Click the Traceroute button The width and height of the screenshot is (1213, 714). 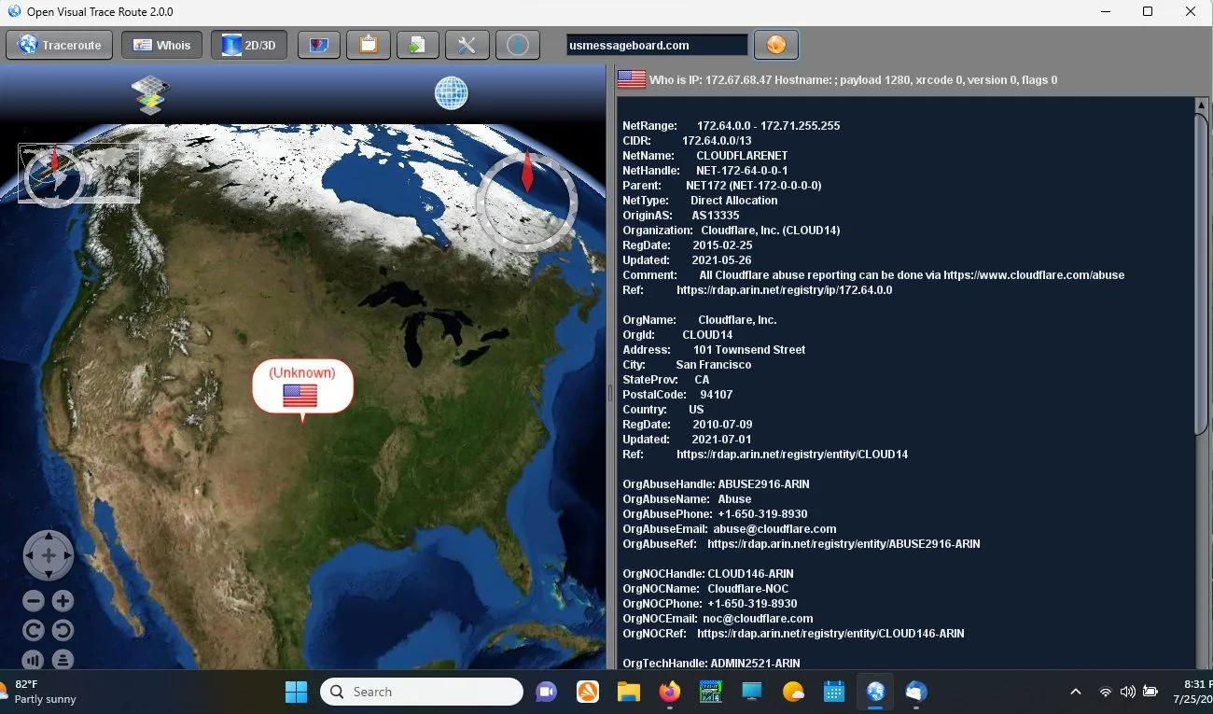(60, 45)
